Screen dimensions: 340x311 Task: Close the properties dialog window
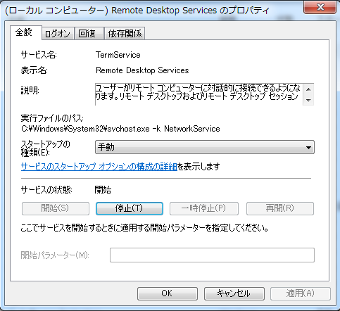pyautogui.click(x=320, y=7)
